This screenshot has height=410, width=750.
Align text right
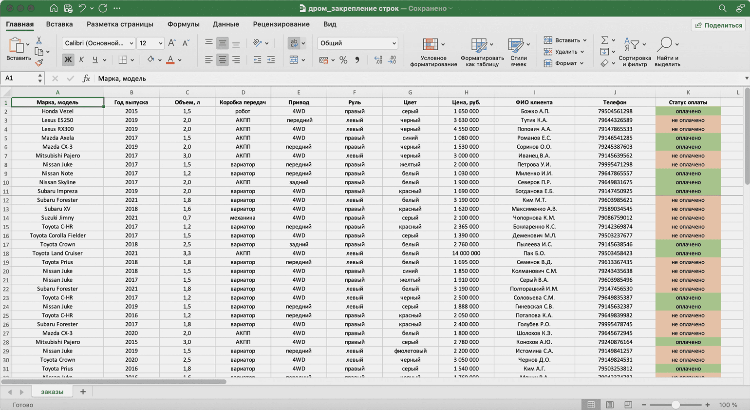pyautogui.click(x=236, y=59)
